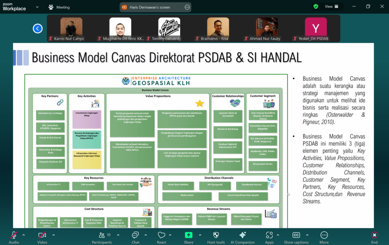Open the View layout menu
Image resolution: width=389 pixels, height=245 pixels.
coord(329,6)
